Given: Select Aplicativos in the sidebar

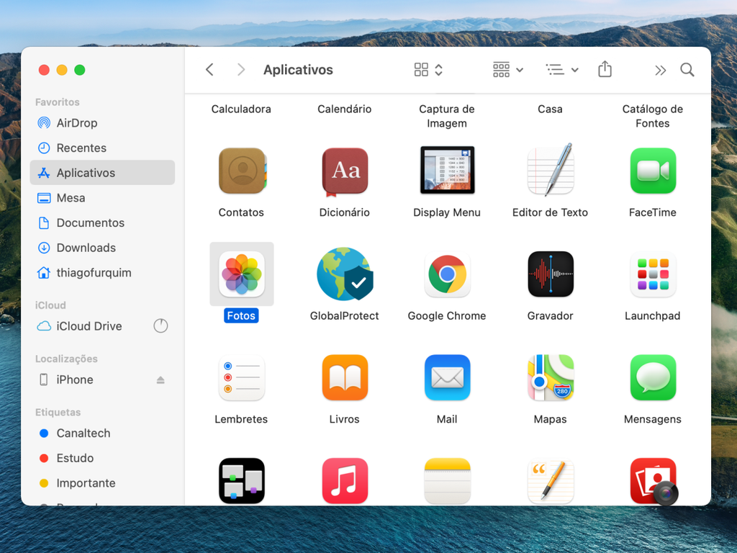Looking at the screenshot, I should click(x=102, y=173).
